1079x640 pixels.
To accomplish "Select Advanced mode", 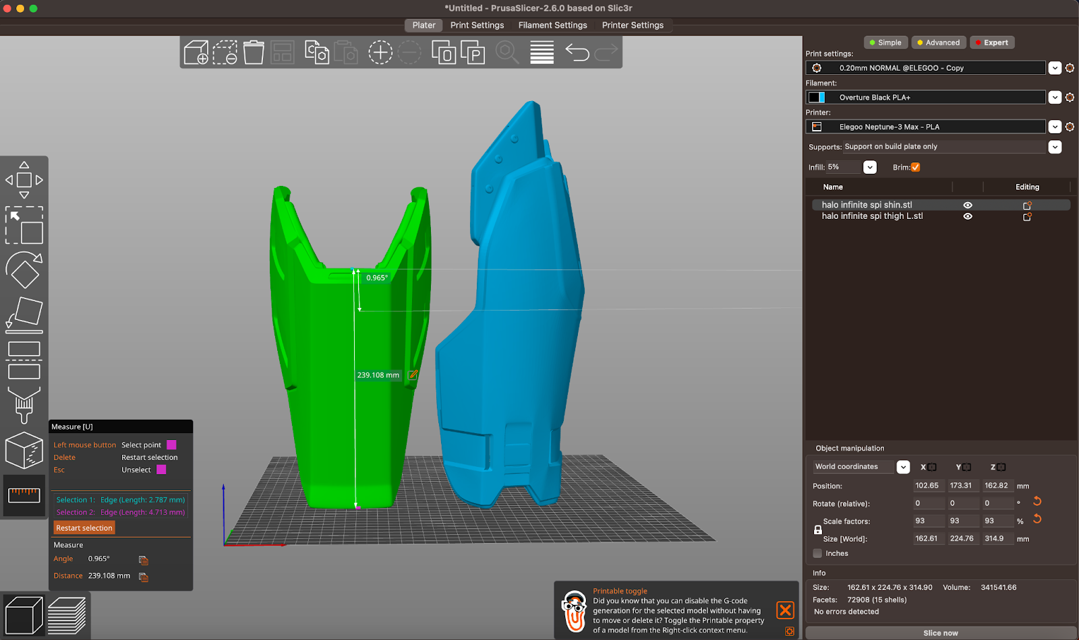I will [x=939, y=42].
